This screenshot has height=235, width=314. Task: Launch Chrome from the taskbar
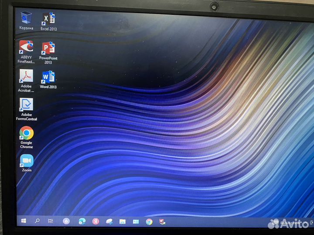pyautogui.click(x=149, y=222)
